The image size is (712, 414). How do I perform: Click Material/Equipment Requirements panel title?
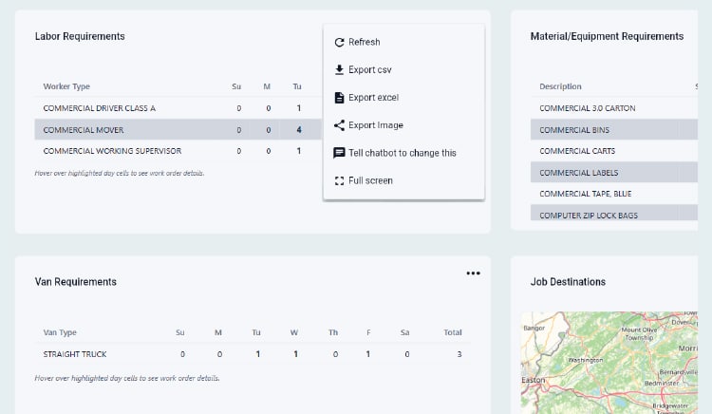(x=607, y=36)
